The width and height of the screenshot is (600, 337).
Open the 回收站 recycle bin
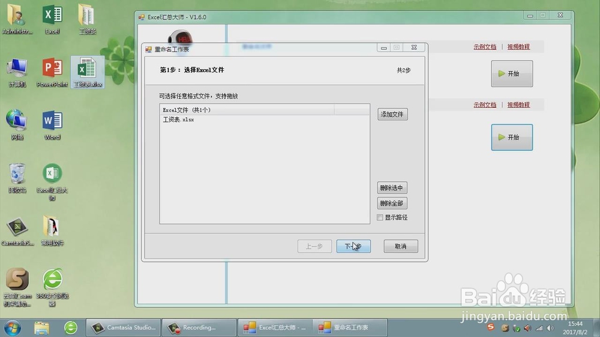click(17, 178)
